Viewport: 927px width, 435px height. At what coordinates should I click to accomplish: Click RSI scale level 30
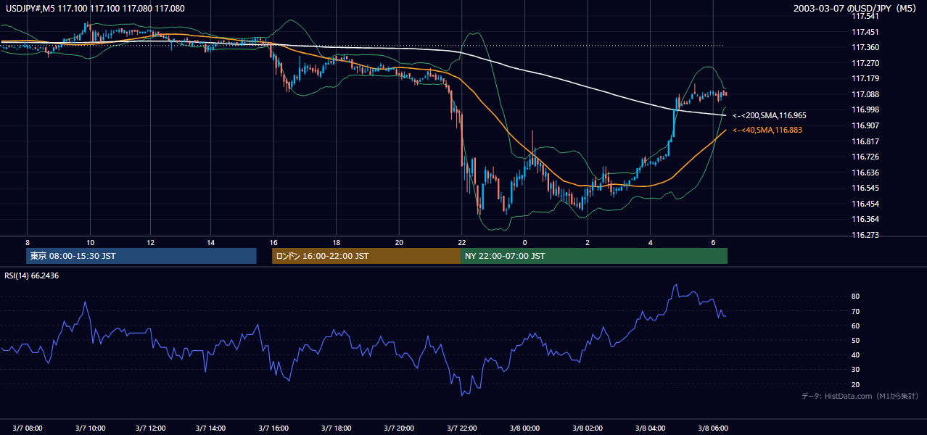click(856, 370)
